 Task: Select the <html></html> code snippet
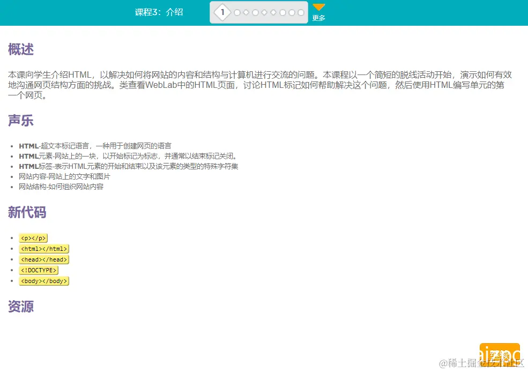pos(44,249)
